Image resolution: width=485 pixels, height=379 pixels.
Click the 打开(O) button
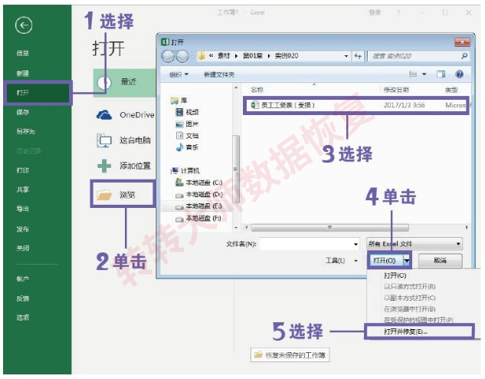click(385, 261)
